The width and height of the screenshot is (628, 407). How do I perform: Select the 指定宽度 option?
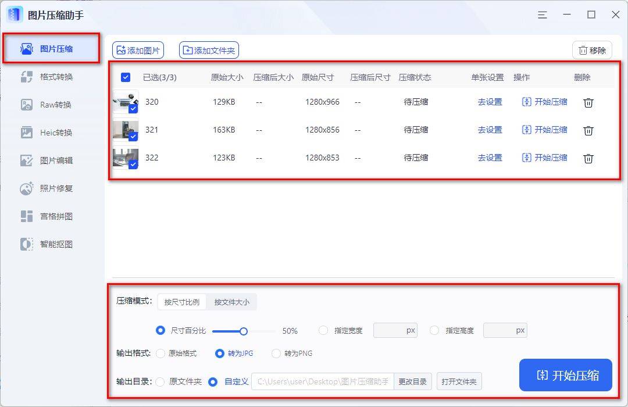323,330
